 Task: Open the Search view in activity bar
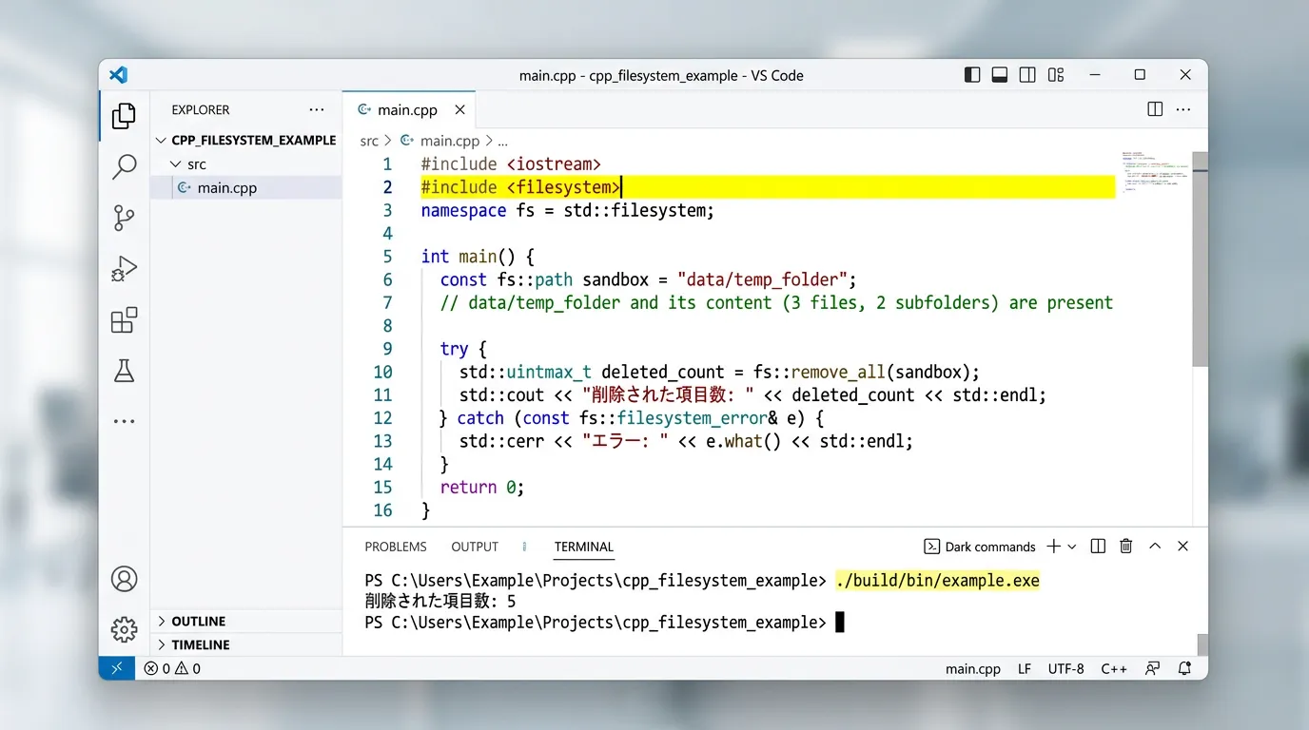pos(124,167)
